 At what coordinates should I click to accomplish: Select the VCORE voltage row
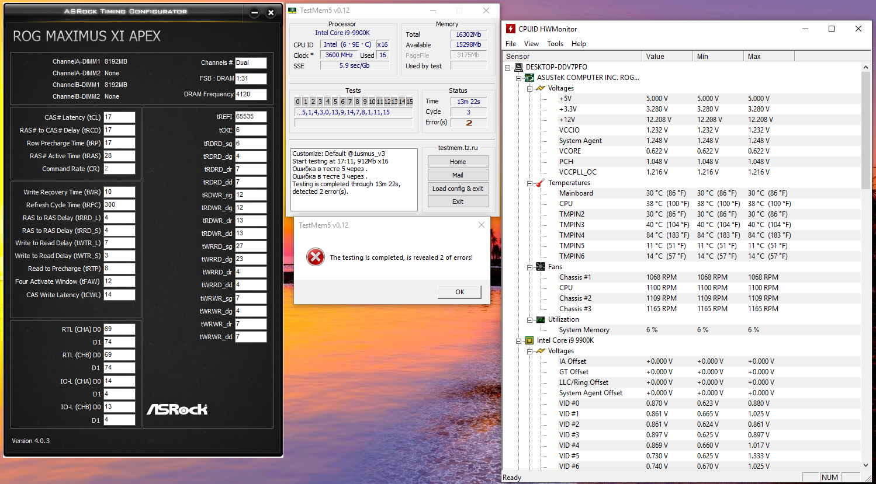pos(681,151)
